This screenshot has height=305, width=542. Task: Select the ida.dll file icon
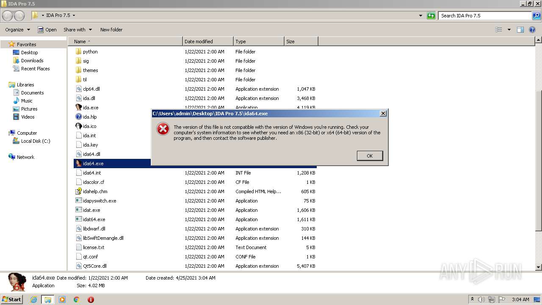(78, 98)
